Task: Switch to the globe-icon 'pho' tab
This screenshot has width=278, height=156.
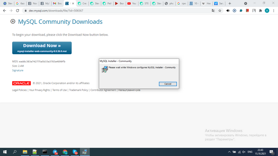Action: 169,3
